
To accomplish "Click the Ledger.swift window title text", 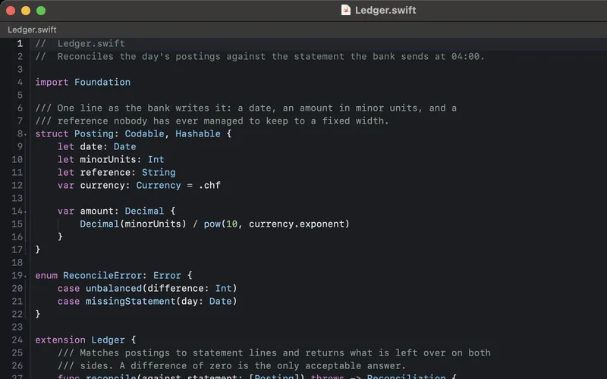I will (x=385, y=10).
